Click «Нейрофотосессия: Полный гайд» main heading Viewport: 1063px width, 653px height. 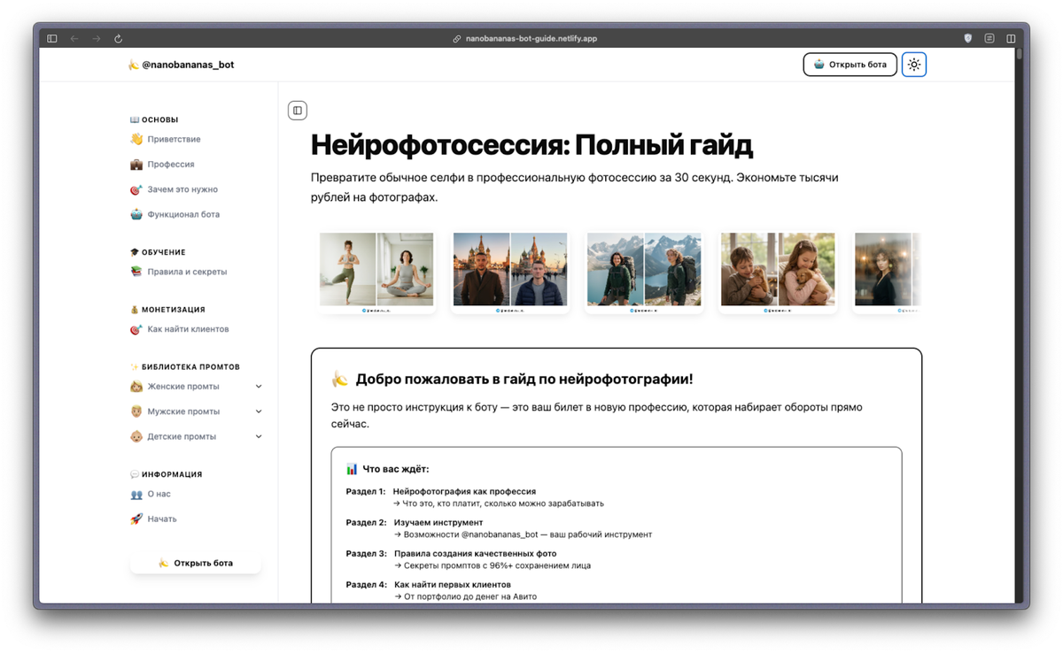click(x=531, y=144)
